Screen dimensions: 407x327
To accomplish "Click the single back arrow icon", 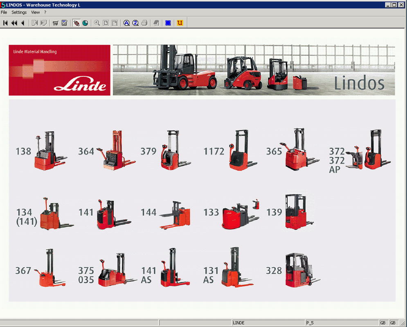I will click(x=23, y=23).
